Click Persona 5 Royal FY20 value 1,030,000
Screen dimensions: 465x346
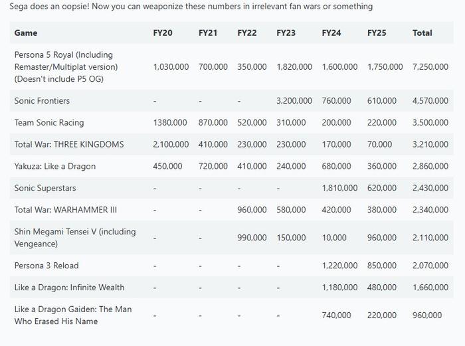(171, 66)
